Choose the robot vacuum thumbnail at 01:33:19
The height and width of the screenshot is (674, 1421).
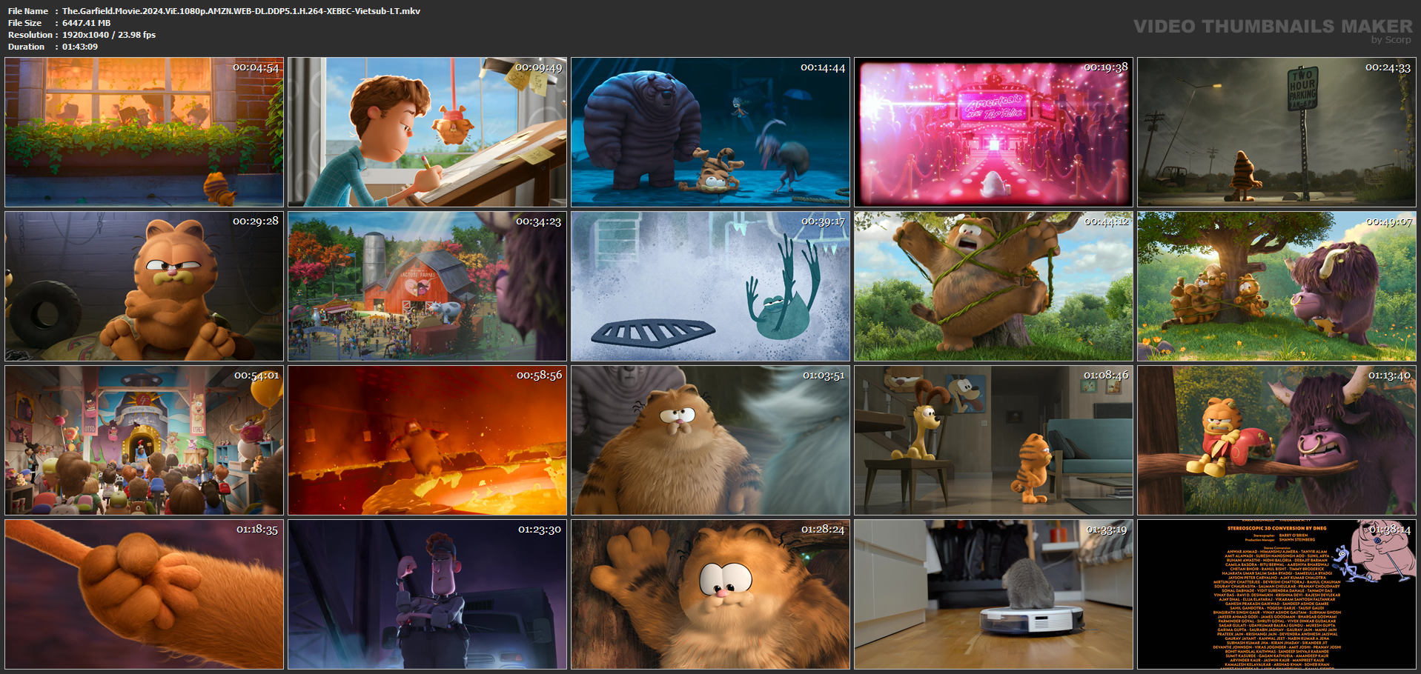point(993,594)
